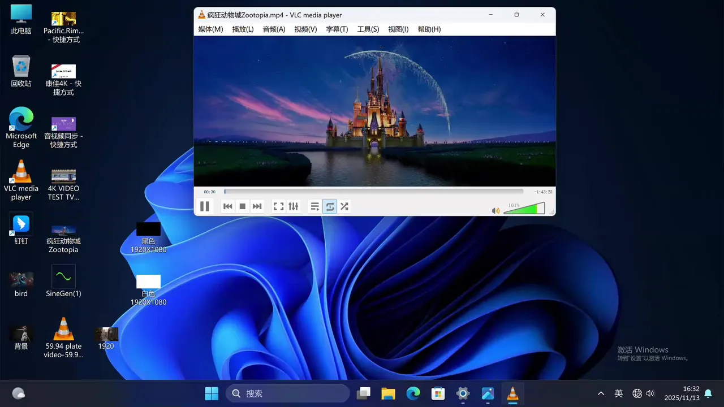Open the 视图(I) menu
The image size is (724, 407).
[x=398, y=29]
